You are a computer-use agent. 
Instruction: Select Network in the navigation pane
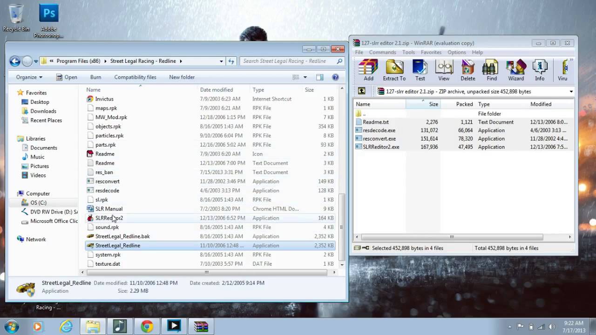[x=36, y=240]
